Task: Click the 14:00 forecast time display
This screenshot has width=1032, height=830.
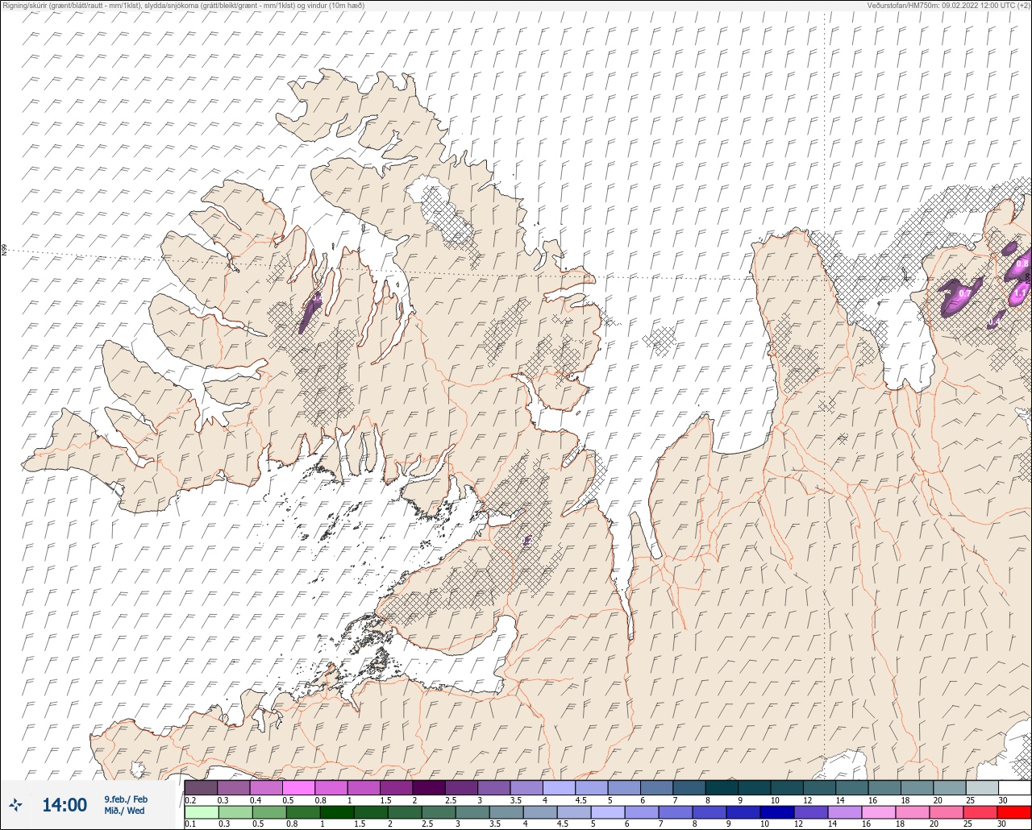Action: [x=64, y=804]
